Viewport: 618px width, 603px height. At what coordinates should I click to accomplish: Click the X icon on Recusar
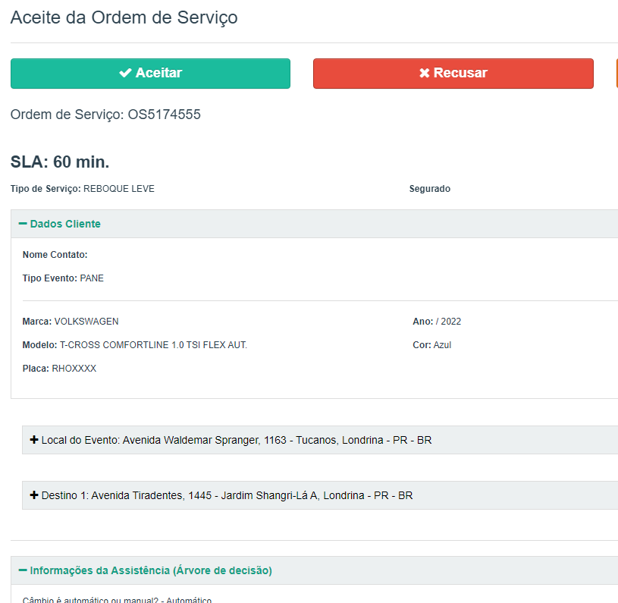click(425, 74)
